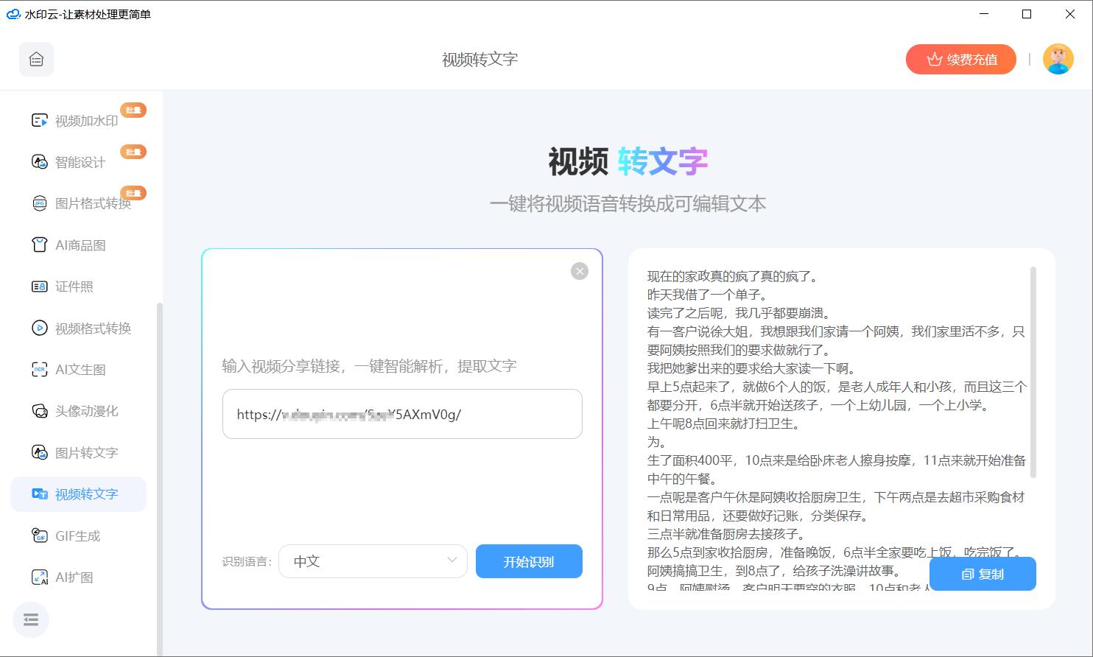Open the 识别语言 language dropdown
Viewport: 1093px width, 657px height.
pyautogui.click(x=373, y=561)
